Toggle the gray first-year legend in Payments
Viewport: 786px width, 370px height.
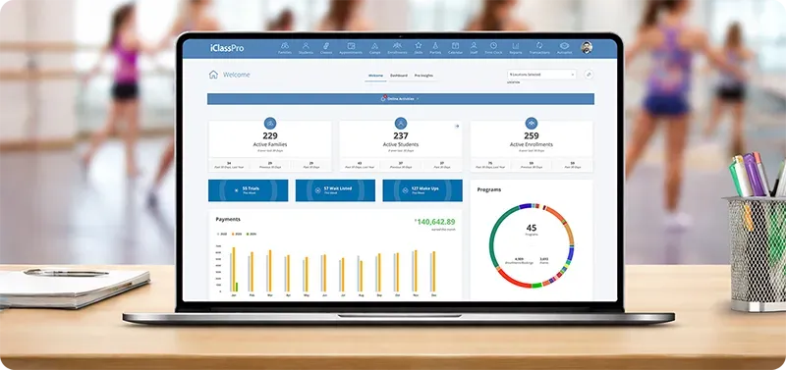click(222, 234)
